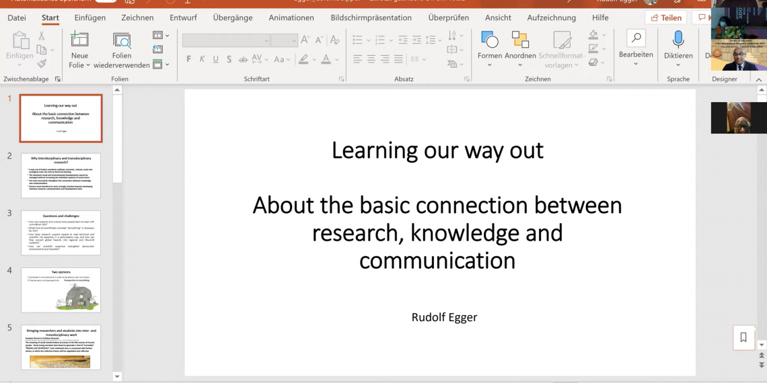The width and height of the screenshot is (767, 383).
Task: Click the Einfügen paste clipboard icon
Action: (x=20, y=40)
